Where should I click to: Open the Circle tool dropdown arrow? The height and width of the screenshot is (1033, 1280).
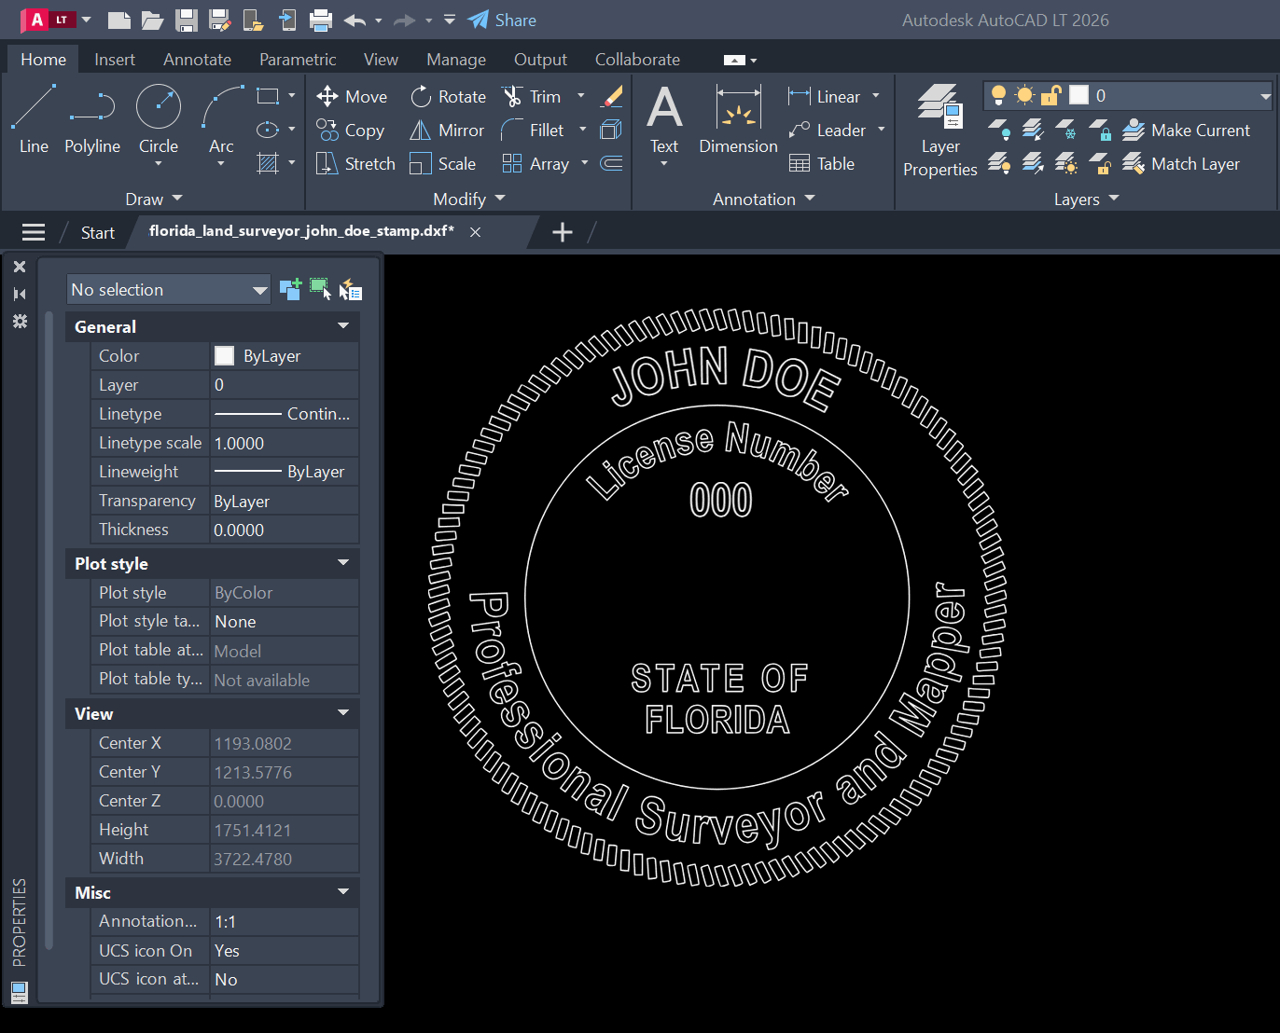click(159, 164)
